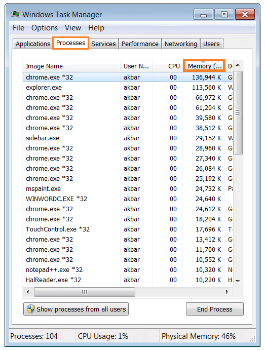Select chrome.exe row using 26,084 K
The image size is (265, 350).
click(128, 168)
